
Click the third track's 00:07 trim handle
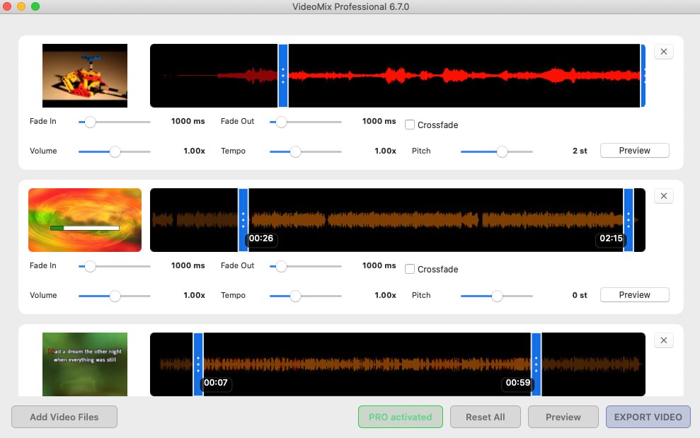click(198, 364)
